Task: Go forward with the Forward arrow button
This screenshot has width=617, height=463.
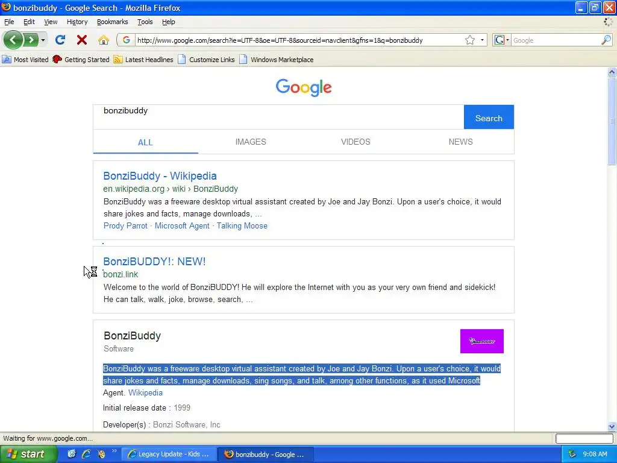Action: coord(31,40)
